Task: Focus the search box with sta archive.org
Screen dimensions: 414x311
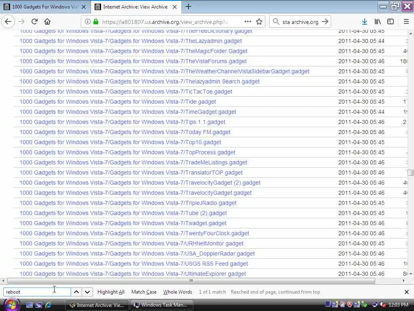Action: pyautogui.click(x=300, y=22)
